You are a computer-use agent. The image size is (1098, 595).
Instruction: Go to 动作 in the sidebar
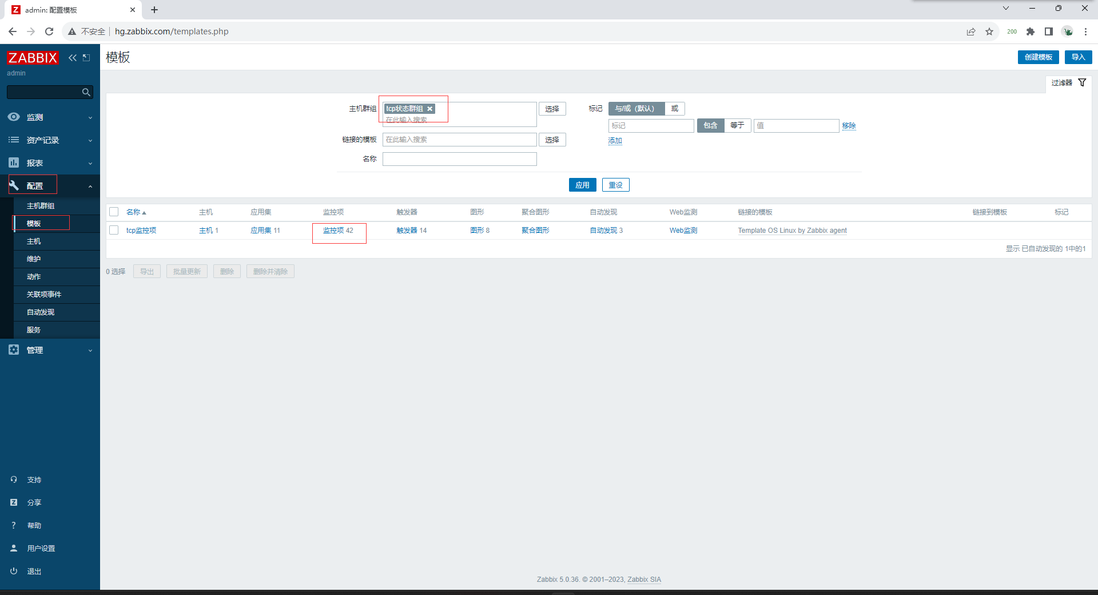(34, 277)
